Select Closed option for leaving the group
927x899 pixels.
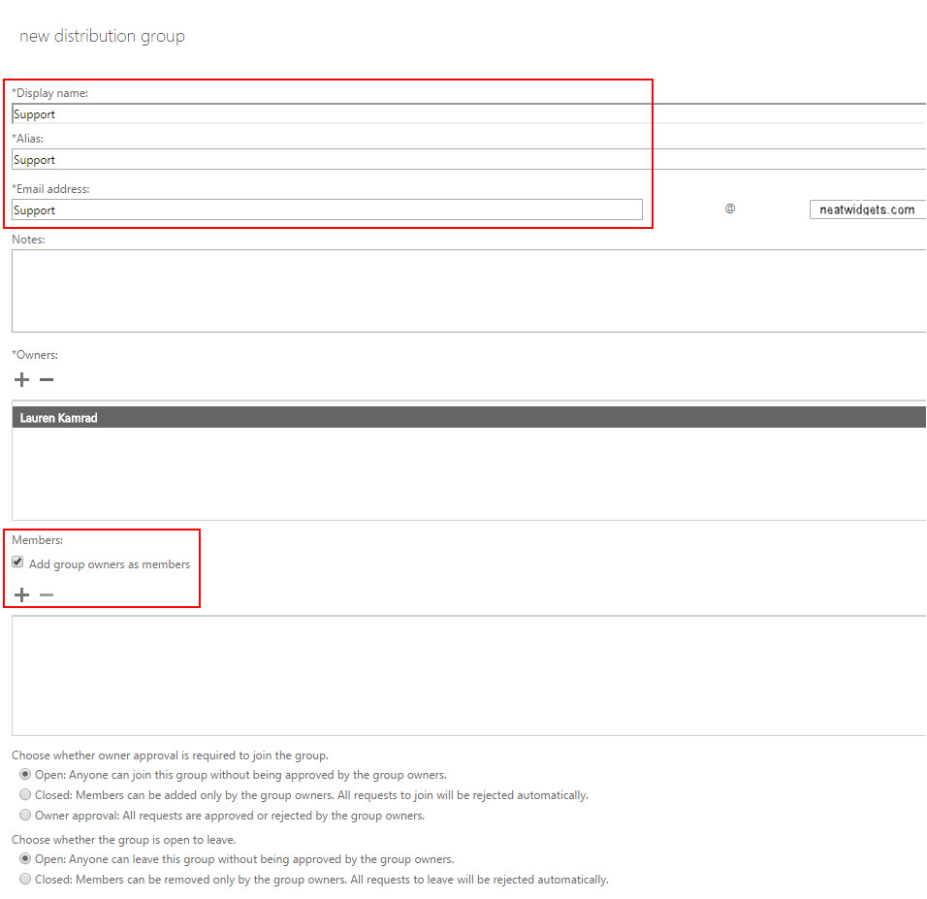click(25, 879)
